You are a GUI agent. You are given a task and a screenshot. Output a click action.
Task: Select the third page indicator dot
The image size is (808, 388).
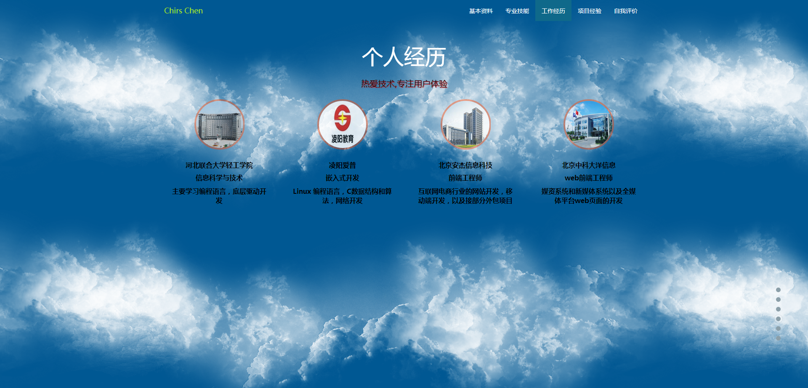coord(778,309)
